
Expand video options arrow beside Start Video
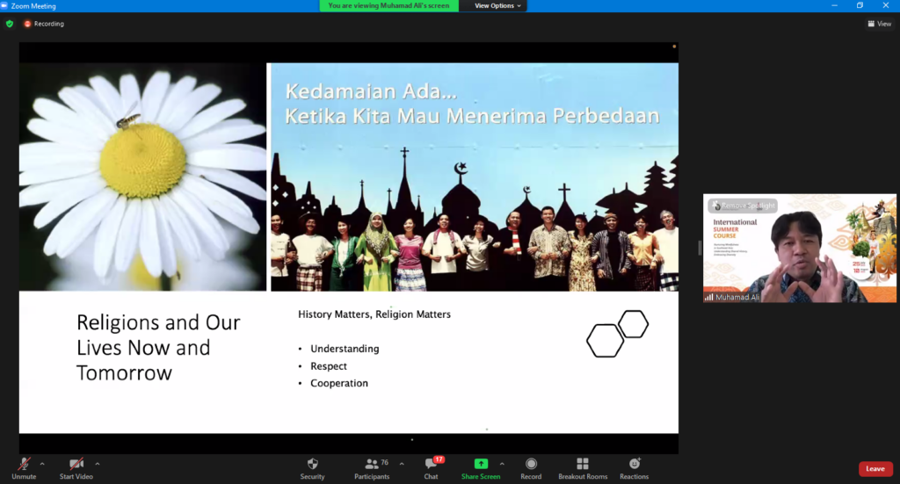[x=97, y=463]
